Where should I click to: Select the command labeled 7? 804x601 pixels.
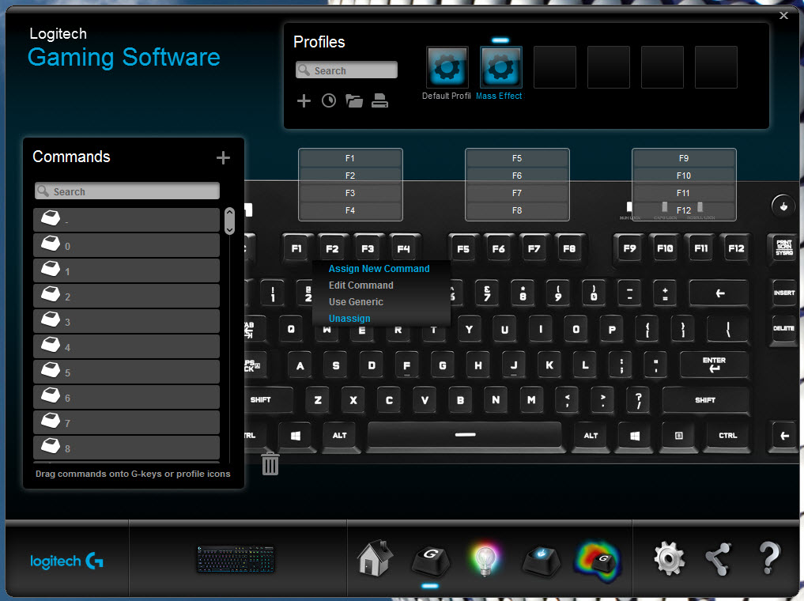(x=126, y=422)
